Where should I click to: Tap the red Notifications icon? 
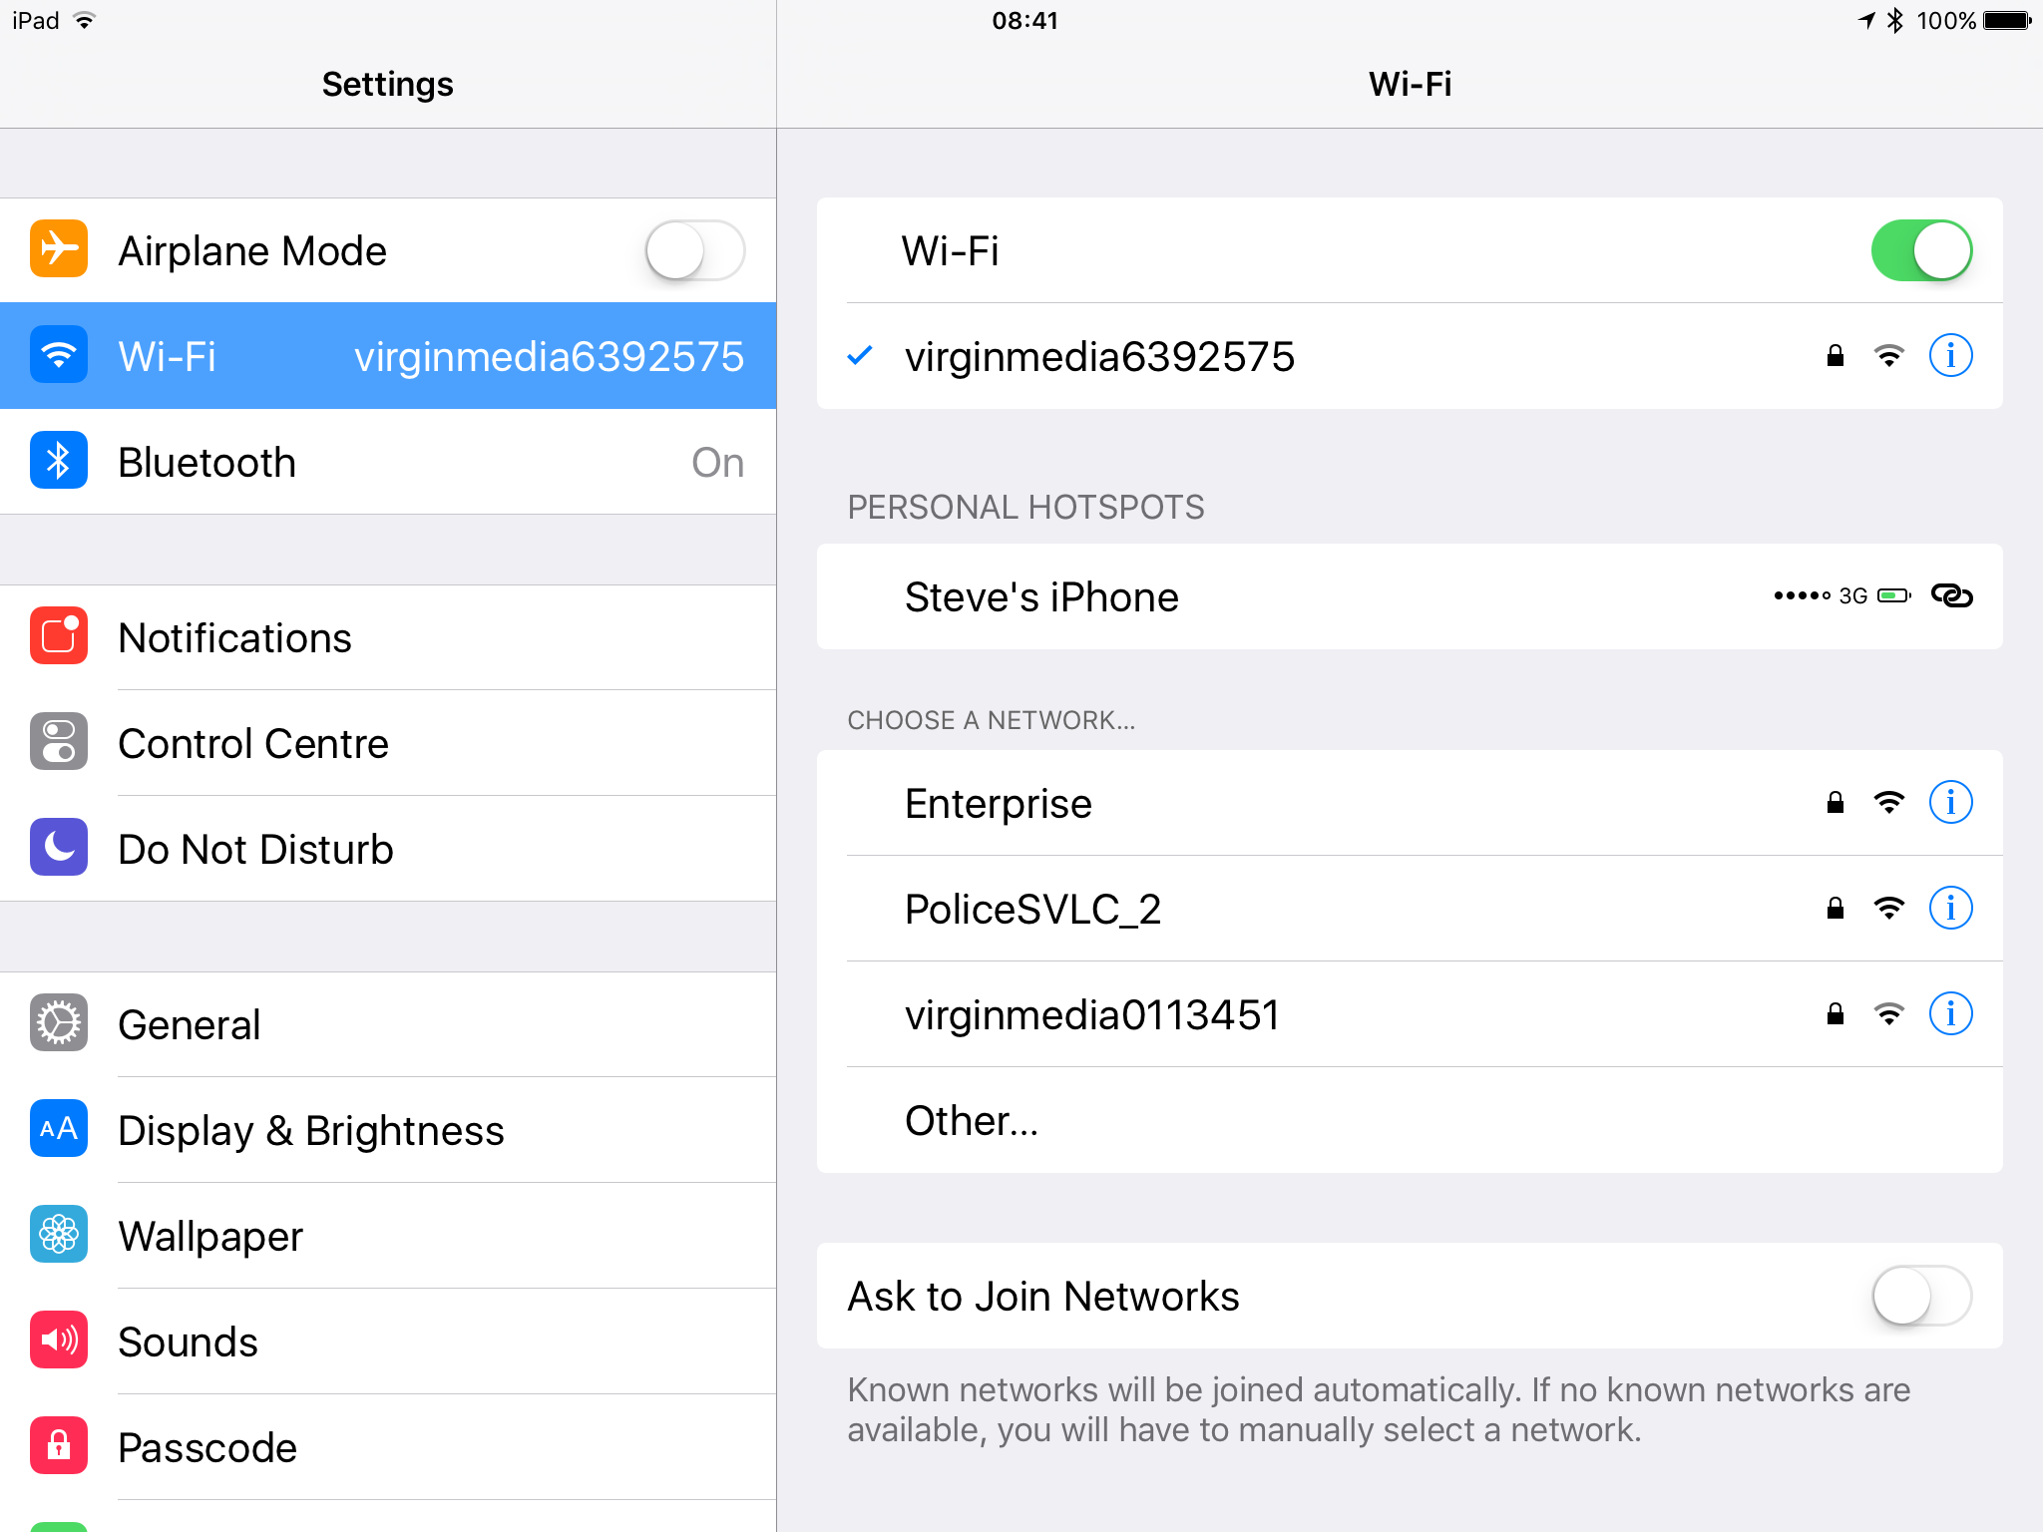[59, 636]
